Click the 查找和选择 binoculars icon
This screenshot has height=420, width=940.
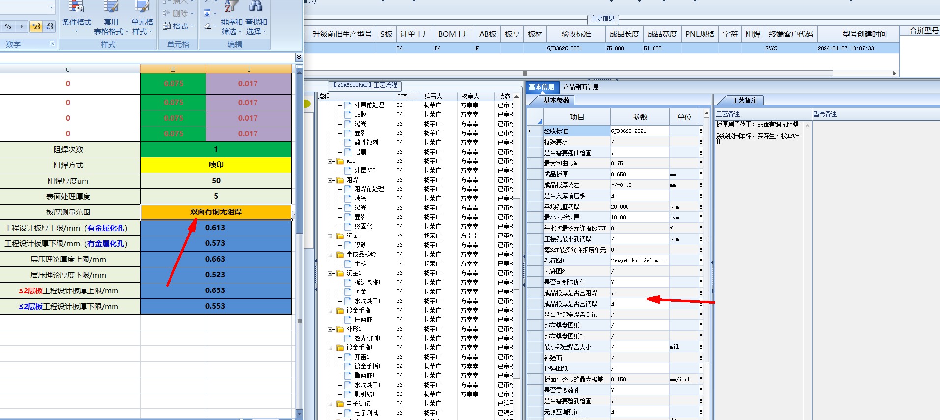pos(256,7)
